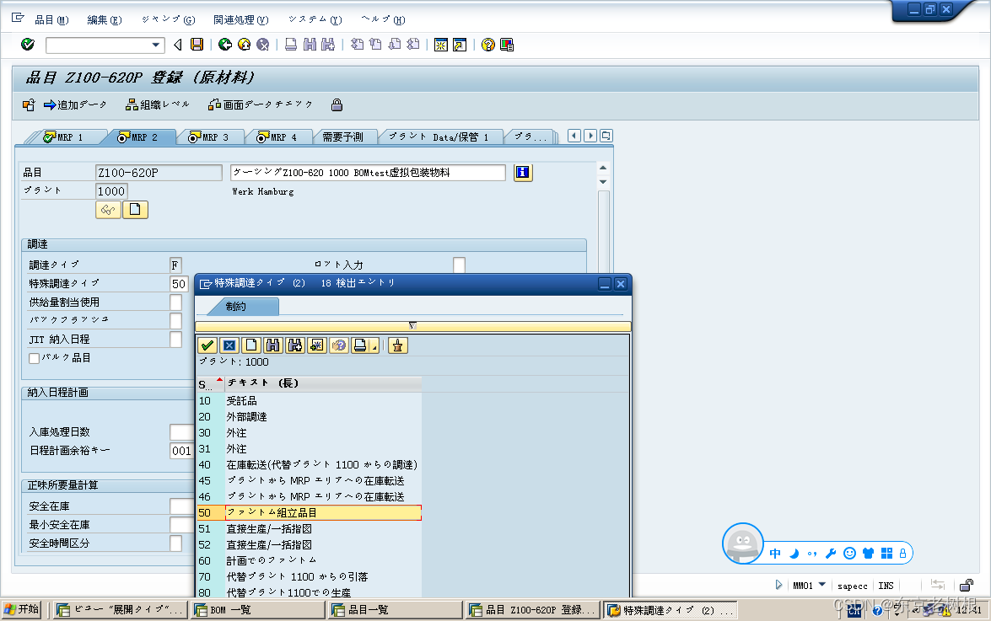Click the green checkmark Enter icon in main toolbar
Viewport: 991px width, 621px height.
27,44
